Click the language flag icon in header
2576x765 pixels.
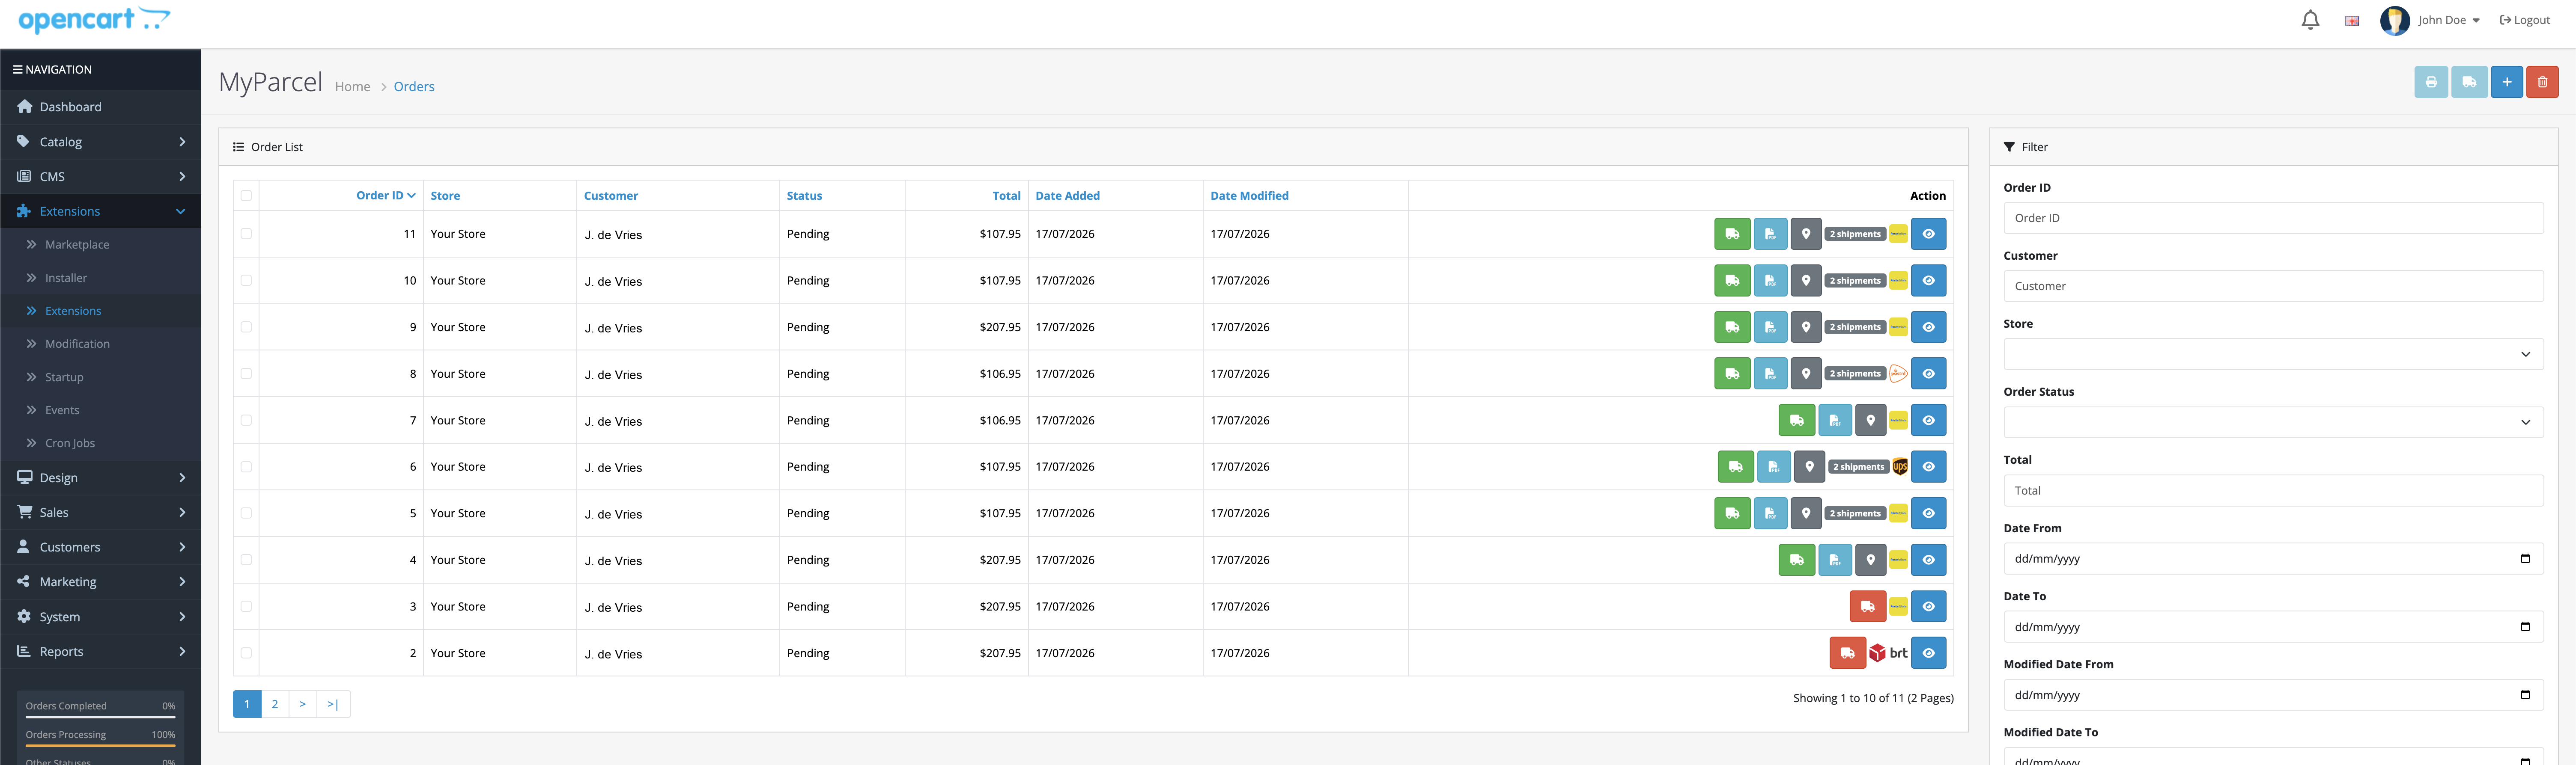[2352, 21]
